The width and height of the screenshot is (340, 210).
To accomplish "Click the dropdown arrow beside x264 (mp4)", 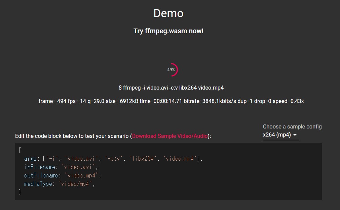I will click(295, 135).
